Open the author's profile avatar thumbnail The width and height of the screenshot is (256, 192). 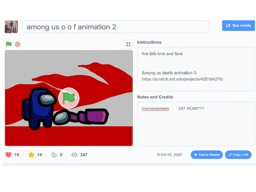point(11,27)
